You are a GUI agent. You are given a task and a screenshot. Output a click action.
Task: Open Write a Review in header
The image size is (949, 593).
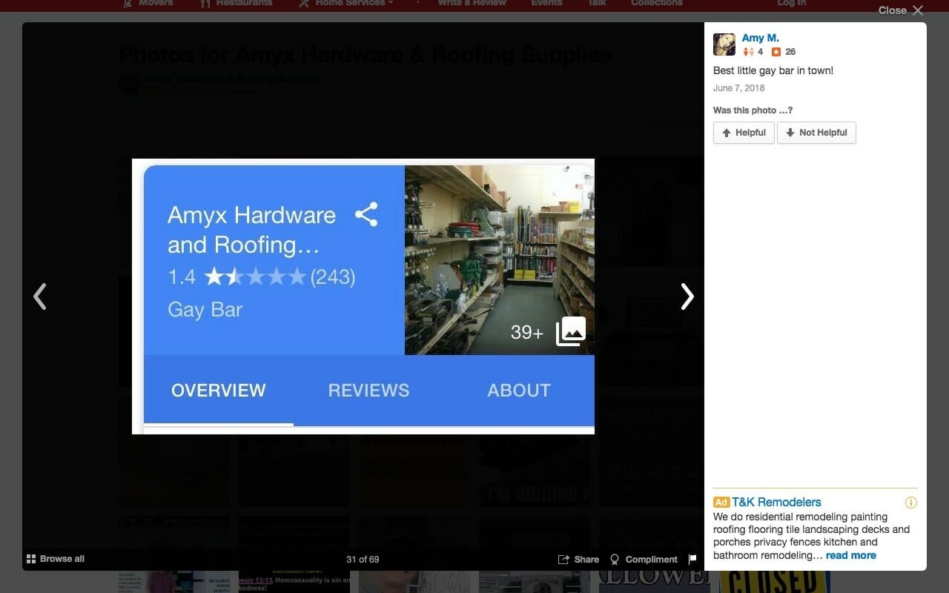coord(472,3)
